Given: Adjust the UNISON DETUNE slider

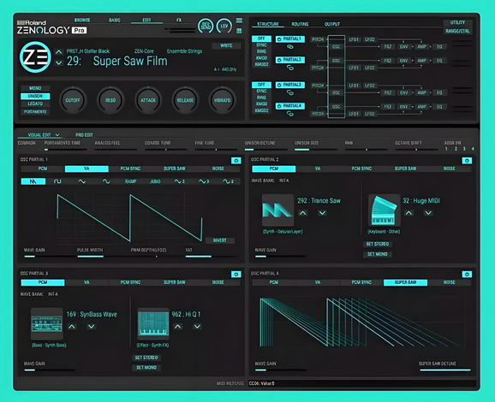Looking at the screenshot, I should click(266, 150).
